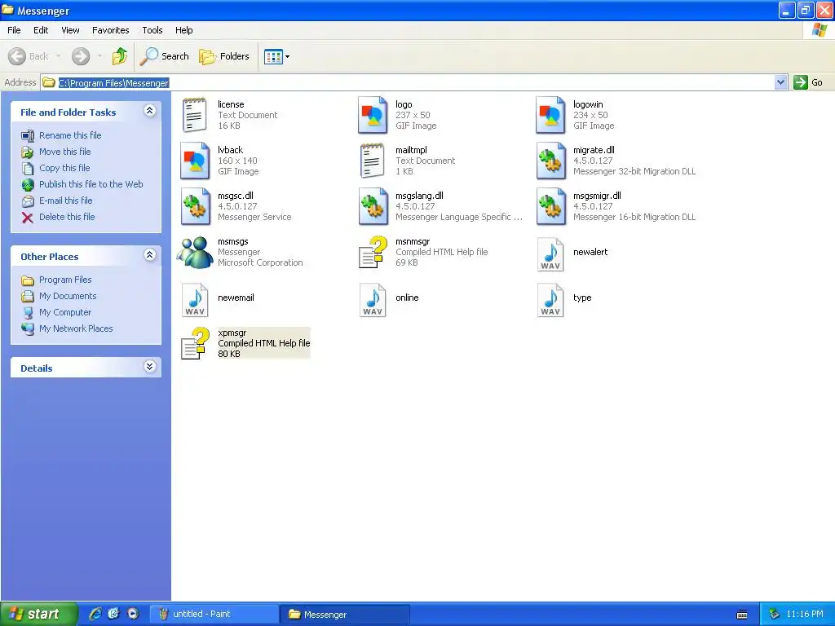Image resolution: width=835 pixels, height=626 pixels.
Task: Open the Favorites menu
Action: click(110, 30)
